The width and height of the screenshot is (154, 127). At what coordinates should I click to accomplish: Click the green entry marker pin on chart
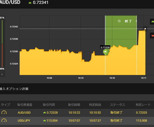click(105, 52)
